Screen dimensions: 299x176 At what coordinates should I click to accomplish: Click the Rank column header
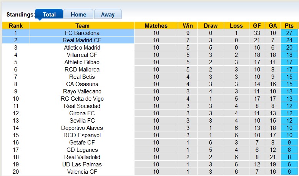click(x=16, y=25)
